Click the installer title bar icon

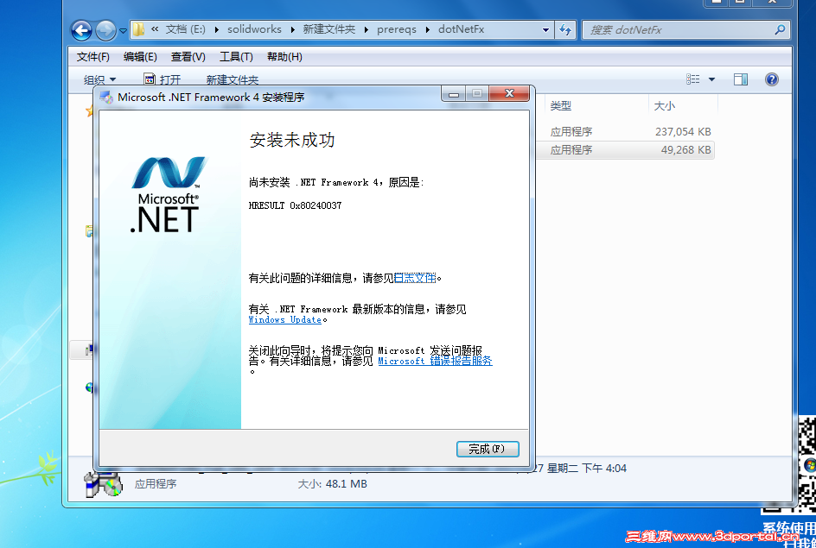point(106,98)
